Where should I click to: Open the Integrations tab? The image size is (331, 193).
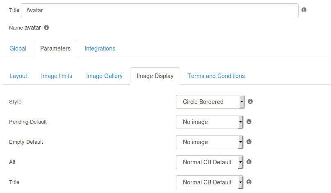100,48
